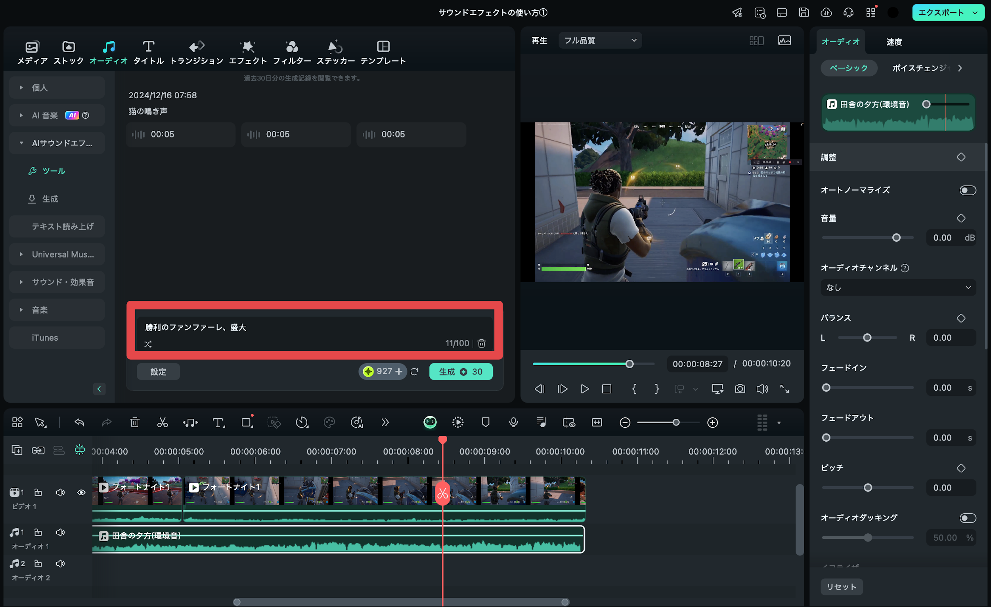The width and height of the screenshot is (991, 607).
Task: Adjust the ピッチ pitch slider
Action: (x=868, y=488)
